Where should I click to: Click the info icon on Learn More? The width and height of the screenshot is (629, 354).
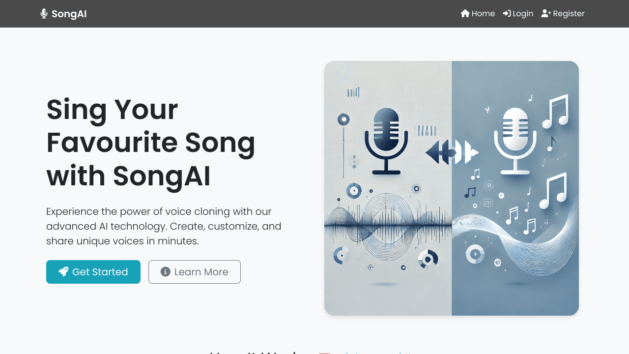[166, 272]
